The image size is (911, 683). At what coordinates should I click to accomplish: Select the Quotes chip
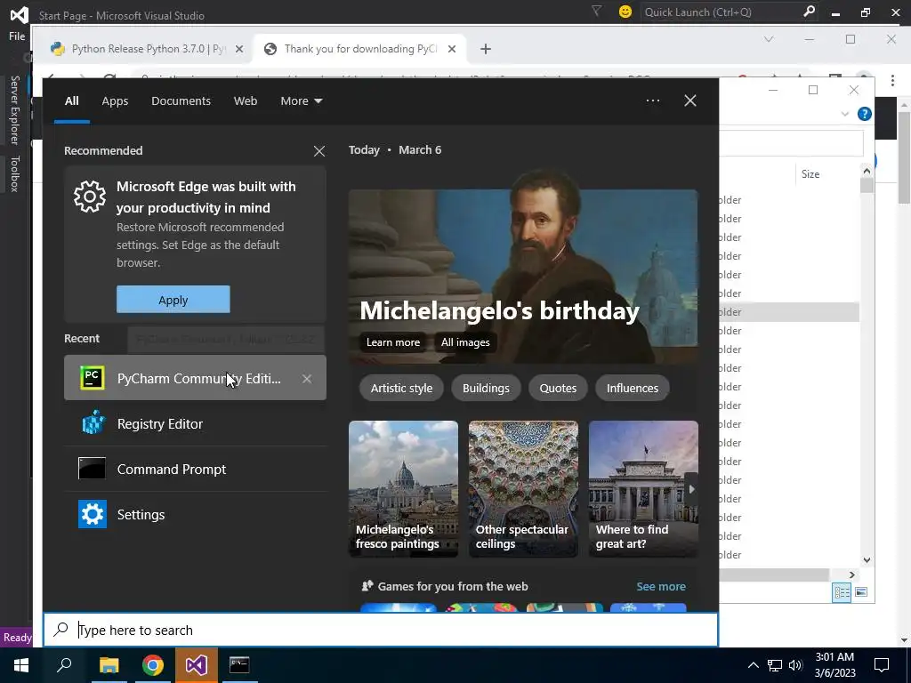(x=558, y=388)
